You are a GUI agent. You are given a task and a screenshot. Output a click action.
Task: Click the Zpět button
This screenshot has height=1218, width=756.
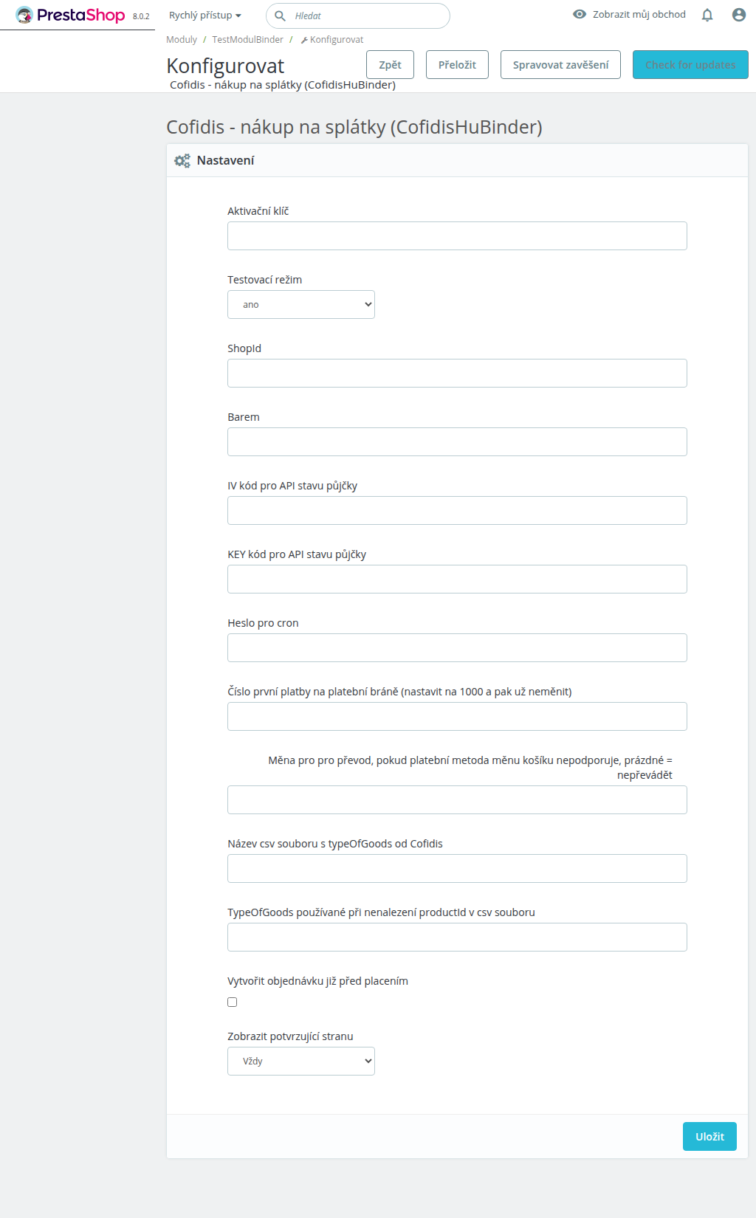click(390, 64)
